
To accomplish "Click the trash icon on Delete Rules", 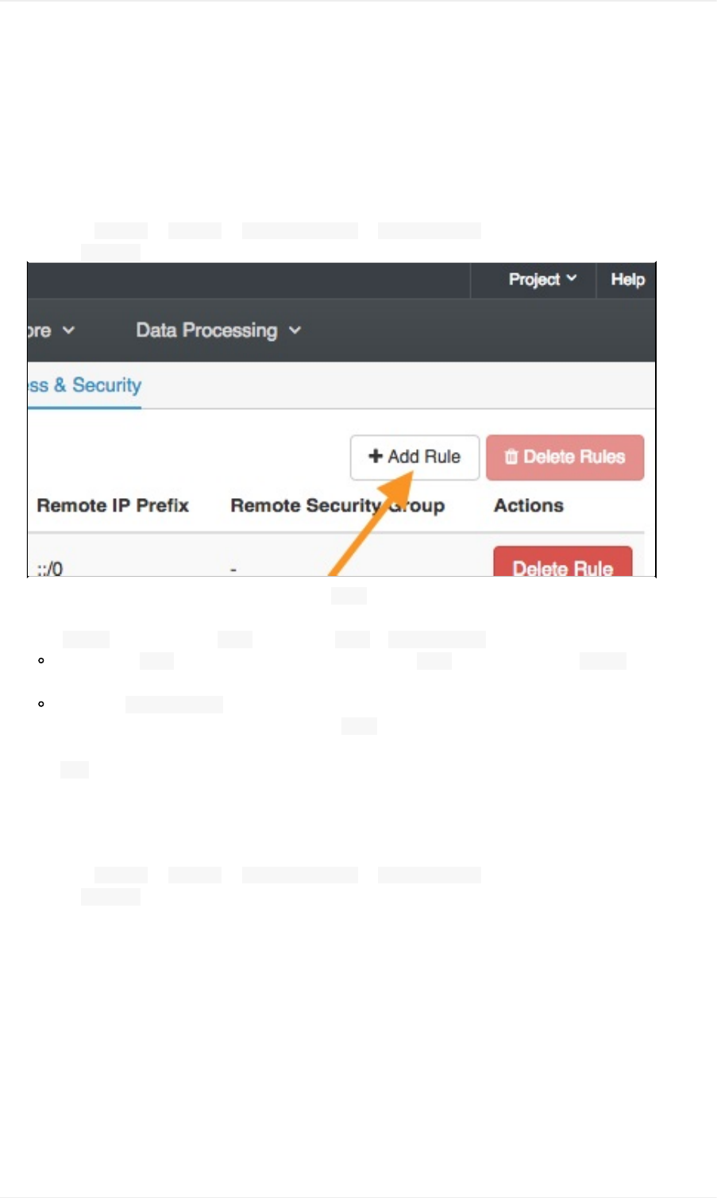I will click(511, 457).
